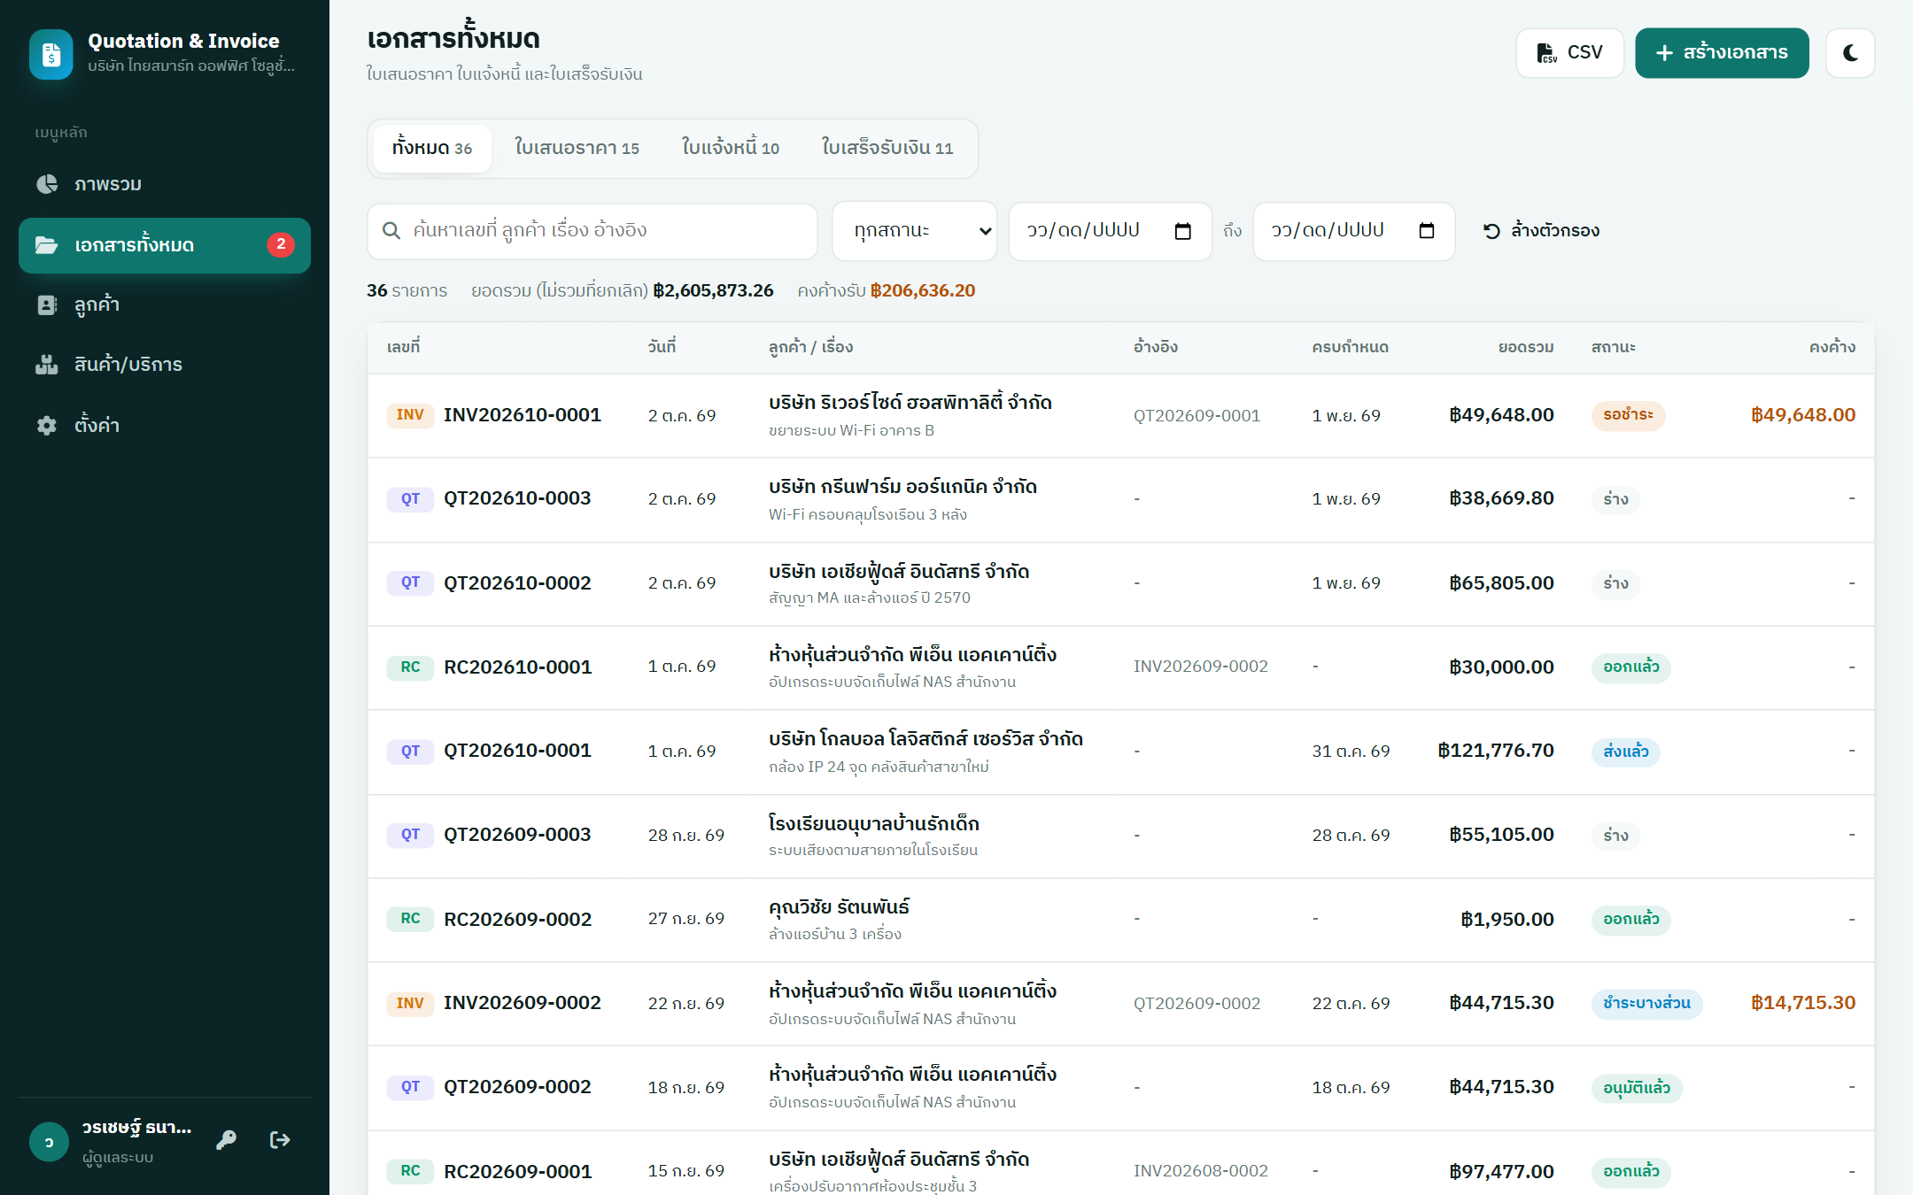The width and height of the screenshot is (1913, 1195).
Task: Click the logout arrow icon
Action: pyautogui.click(x=280, y=1140)
